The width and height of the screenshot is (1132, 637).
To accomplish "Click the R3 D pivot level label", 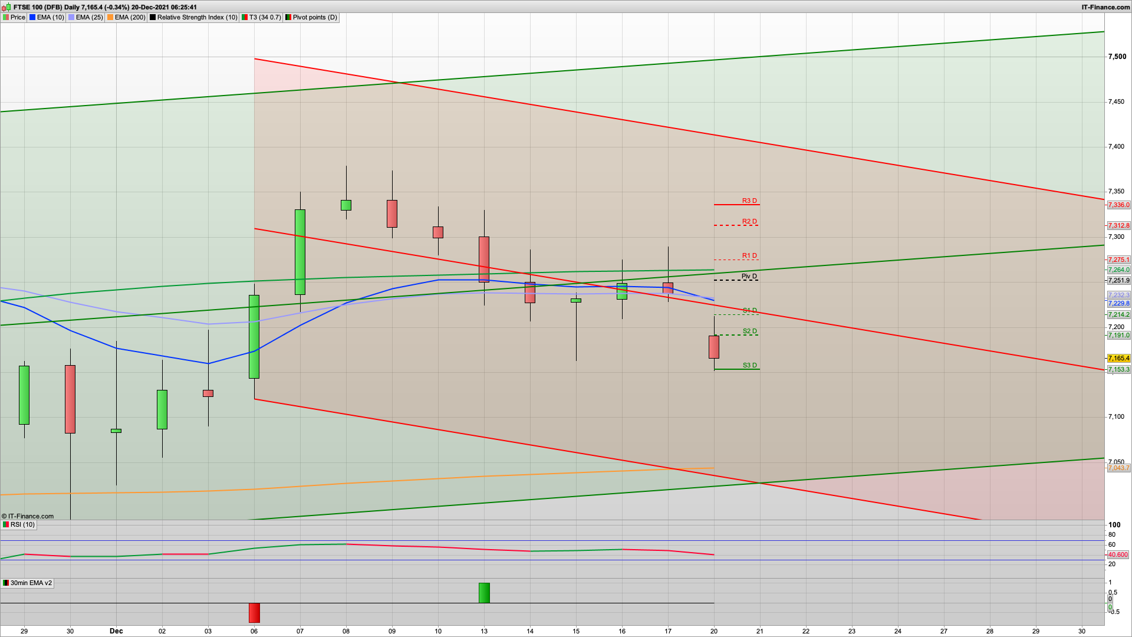I will pyautogui.click(x=749, y=201).
